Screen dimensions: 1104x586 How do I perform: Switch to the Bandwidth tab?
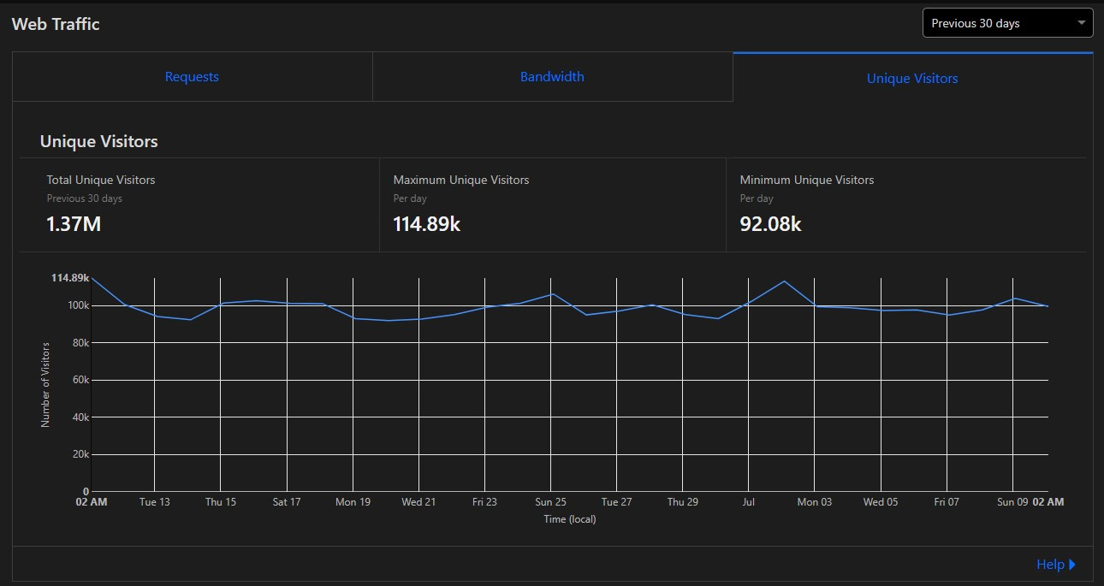[x=552, y=77]
